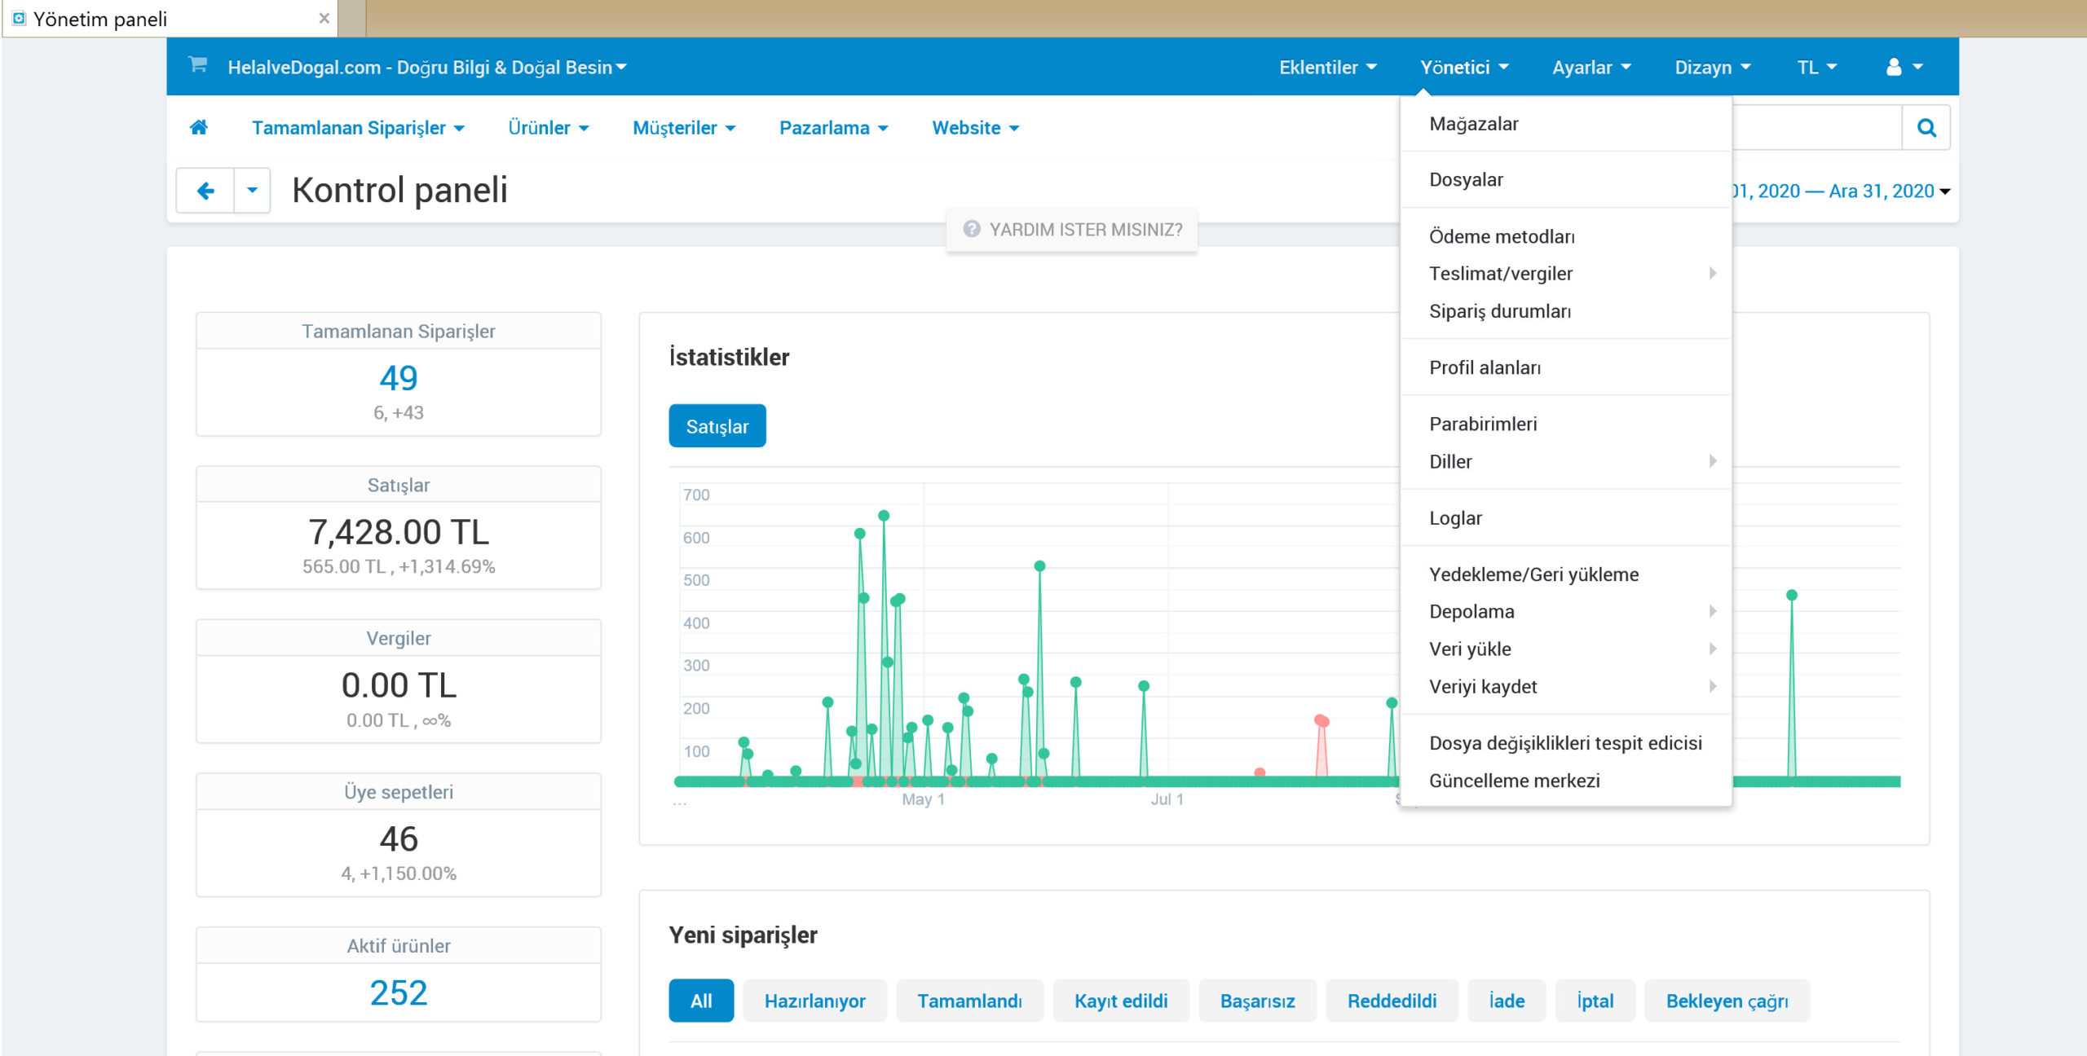Select Dosyalar from the menu
Viewport: 2087px width, 1056px height.
point(1565,179)
